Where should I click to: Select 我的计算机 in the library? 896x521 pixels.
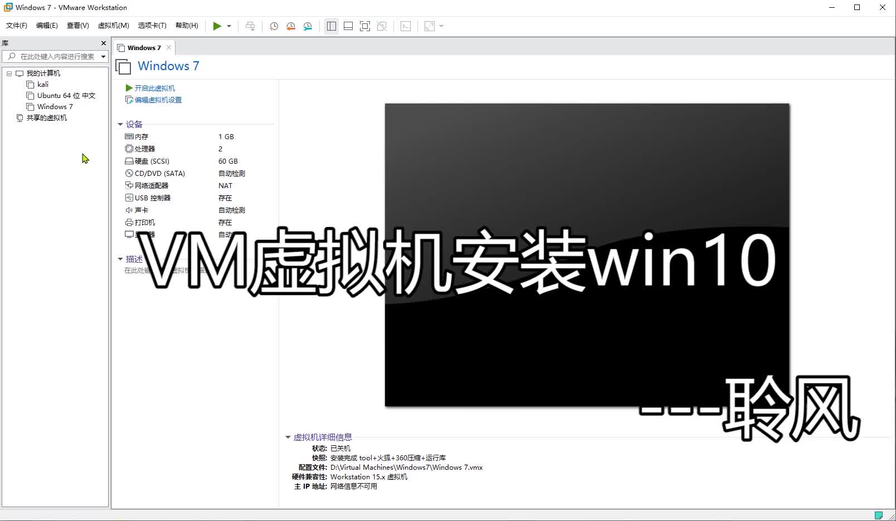point(43,73)
